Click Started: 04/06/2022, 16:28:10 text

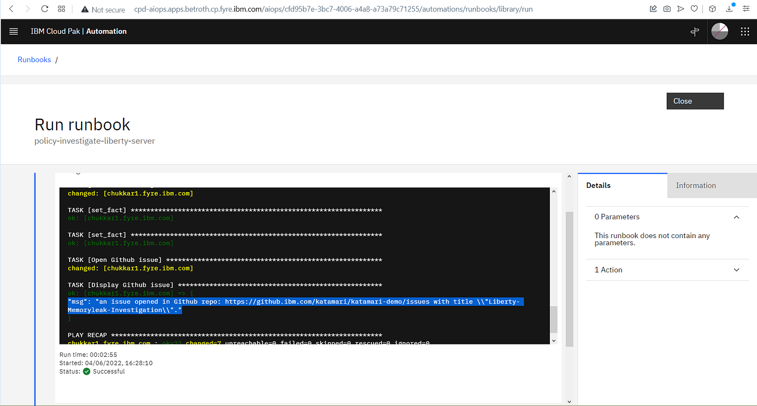106,363
